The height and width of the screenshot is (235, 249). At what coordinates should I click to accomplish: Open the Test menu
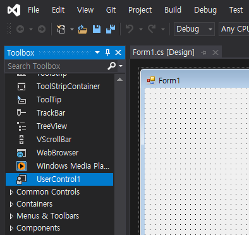pos(236,10)
